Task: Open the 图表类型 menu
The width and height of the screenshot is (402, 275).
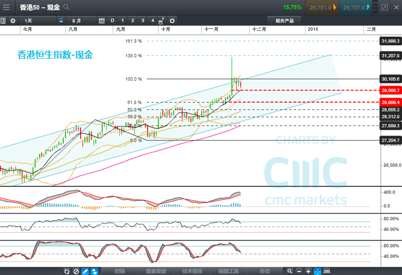Action: click(156, 271)
